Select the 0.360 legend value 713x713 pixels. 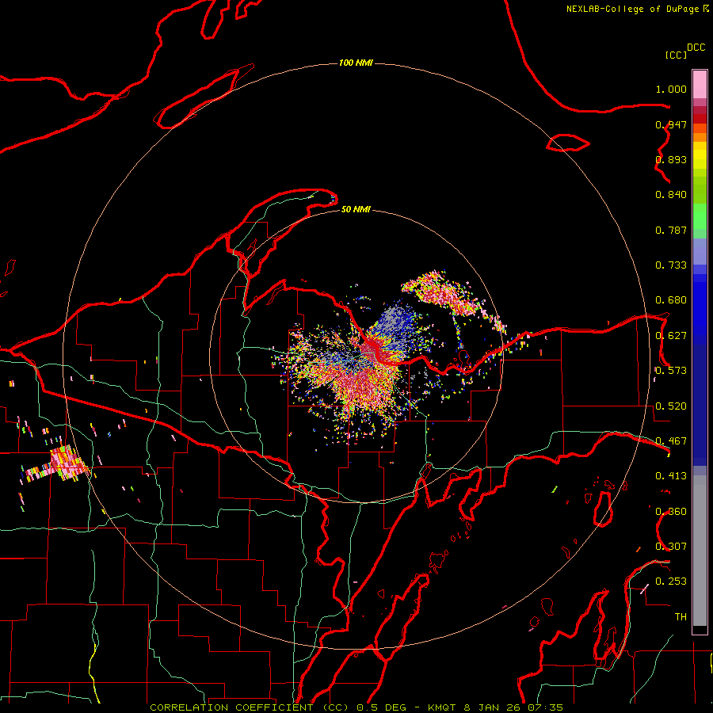click(x=671, y=512)
